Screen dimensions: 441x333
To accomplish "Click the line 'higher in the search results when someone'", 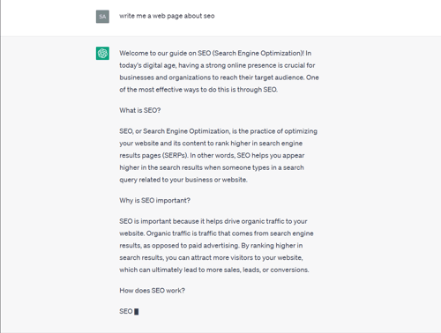I will [212, 167].
